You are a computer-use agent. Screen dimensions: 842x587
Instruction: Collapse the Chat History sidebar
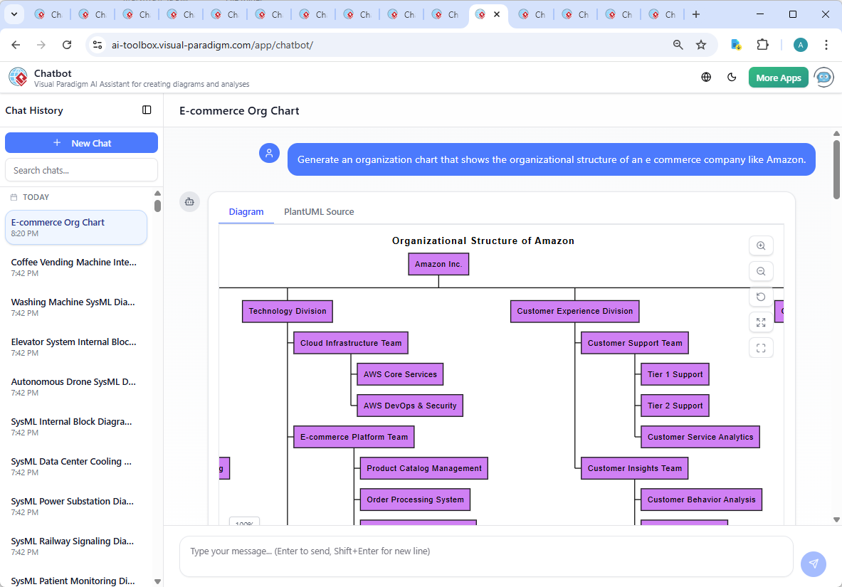147,110
